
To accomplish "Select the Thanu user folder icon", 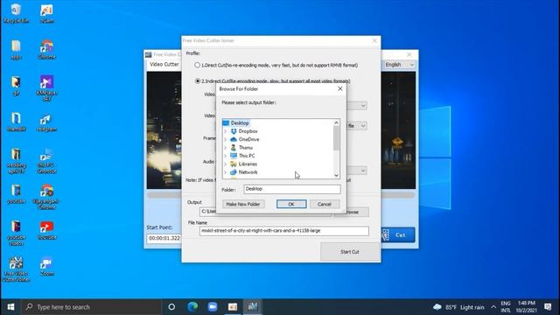I will click(234, 148).
